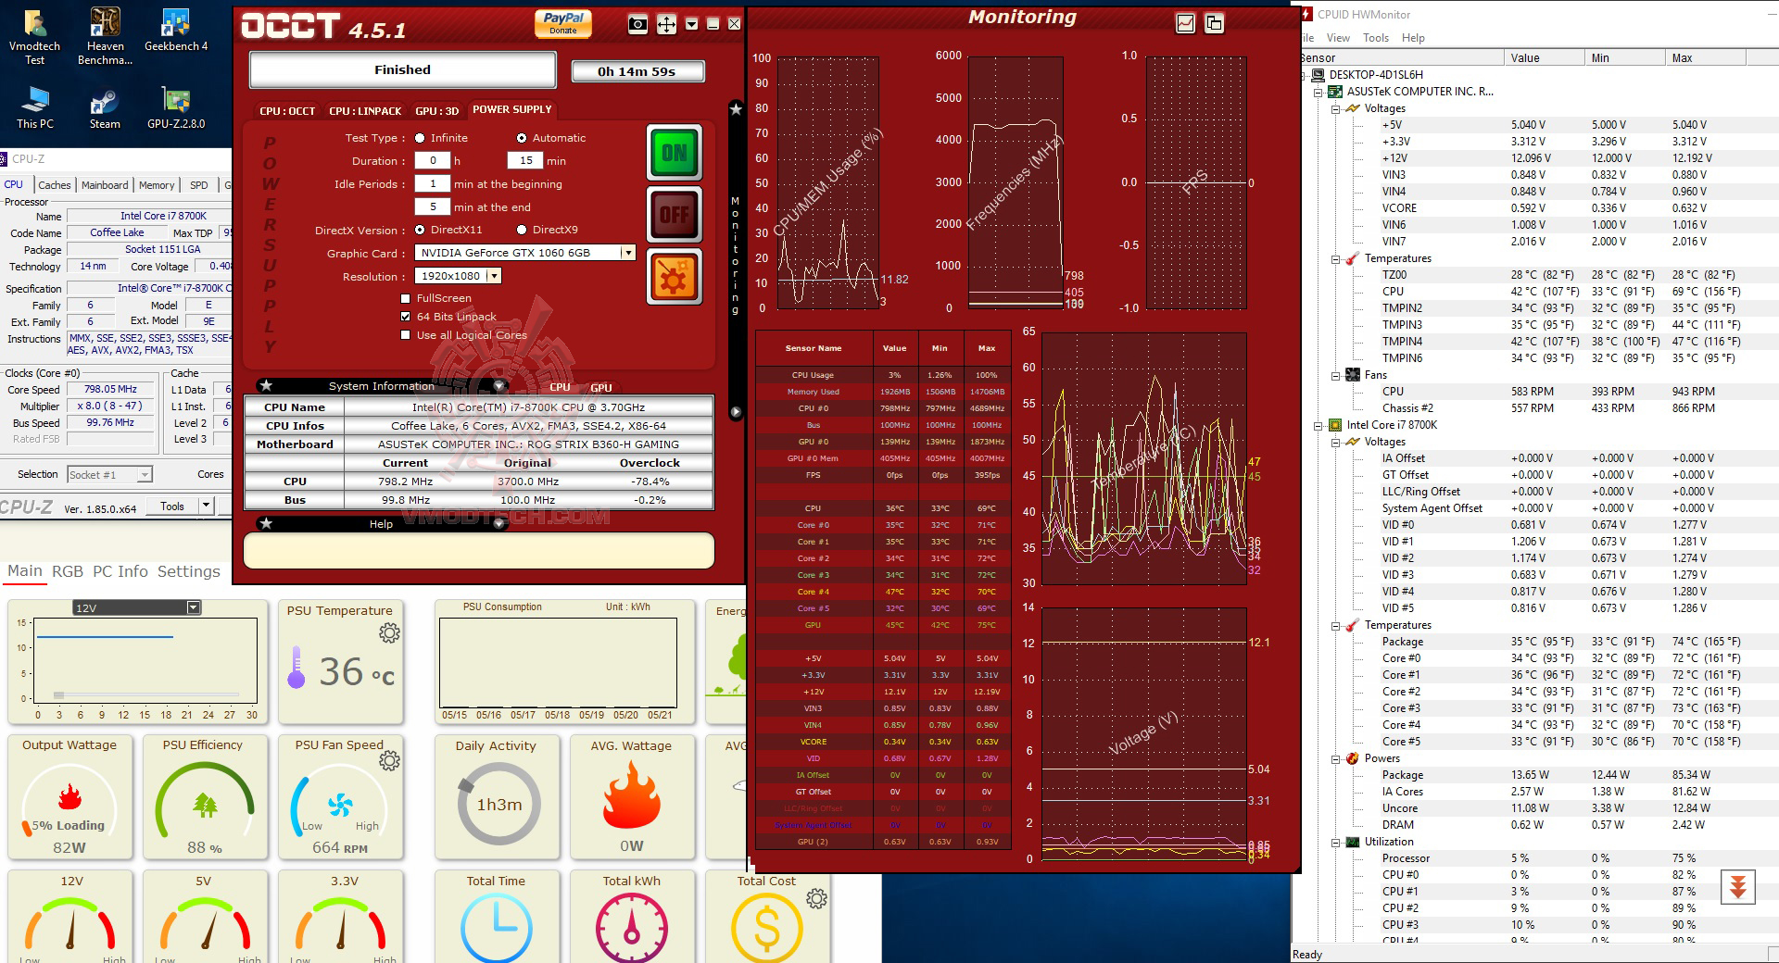
Task: Launch Steam from the desktop
Action: coord(105,108)
